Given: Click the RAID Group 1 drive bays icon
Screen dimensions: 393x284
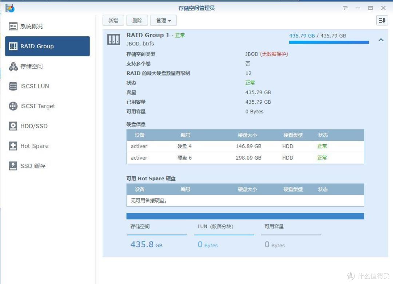Looking at the screenshot, I should 114,40.
